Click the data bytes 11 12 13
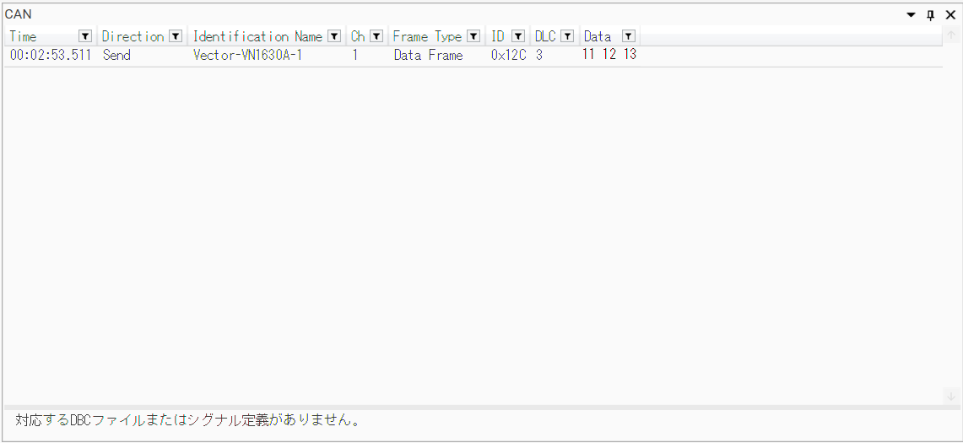The width and height of the screenshot is (963, 443). [x=609, y=55]
